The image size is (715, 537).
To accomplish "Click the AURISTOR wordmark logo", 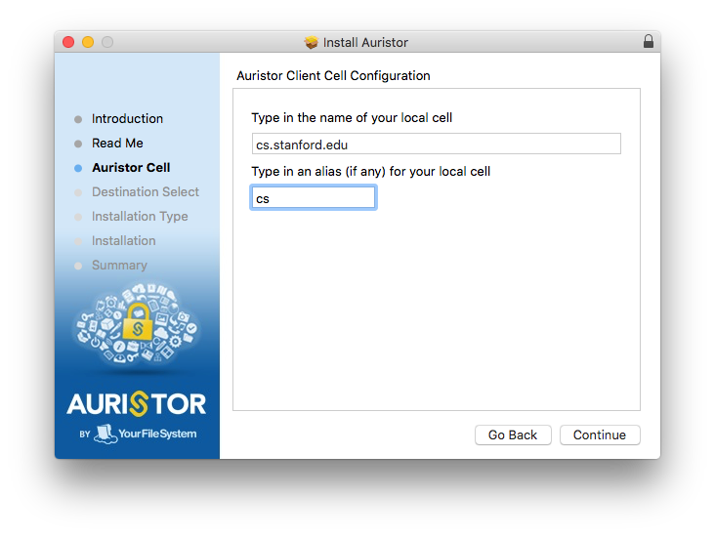I will tap(137, 404).
